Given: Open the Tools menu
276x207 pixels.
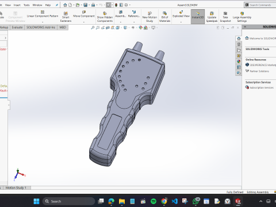Looking at the screenshot, I should coord(26,5).
